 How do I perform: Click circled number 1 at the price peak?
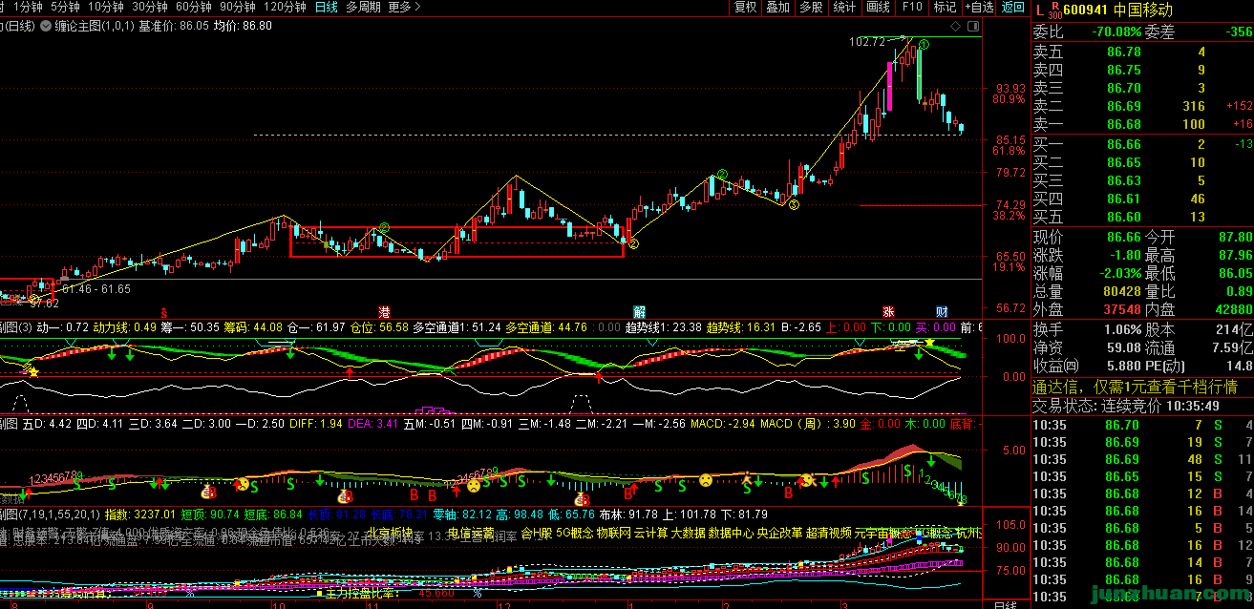point(924,44)
